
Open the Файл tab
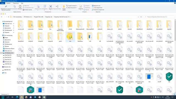[2, 3]
